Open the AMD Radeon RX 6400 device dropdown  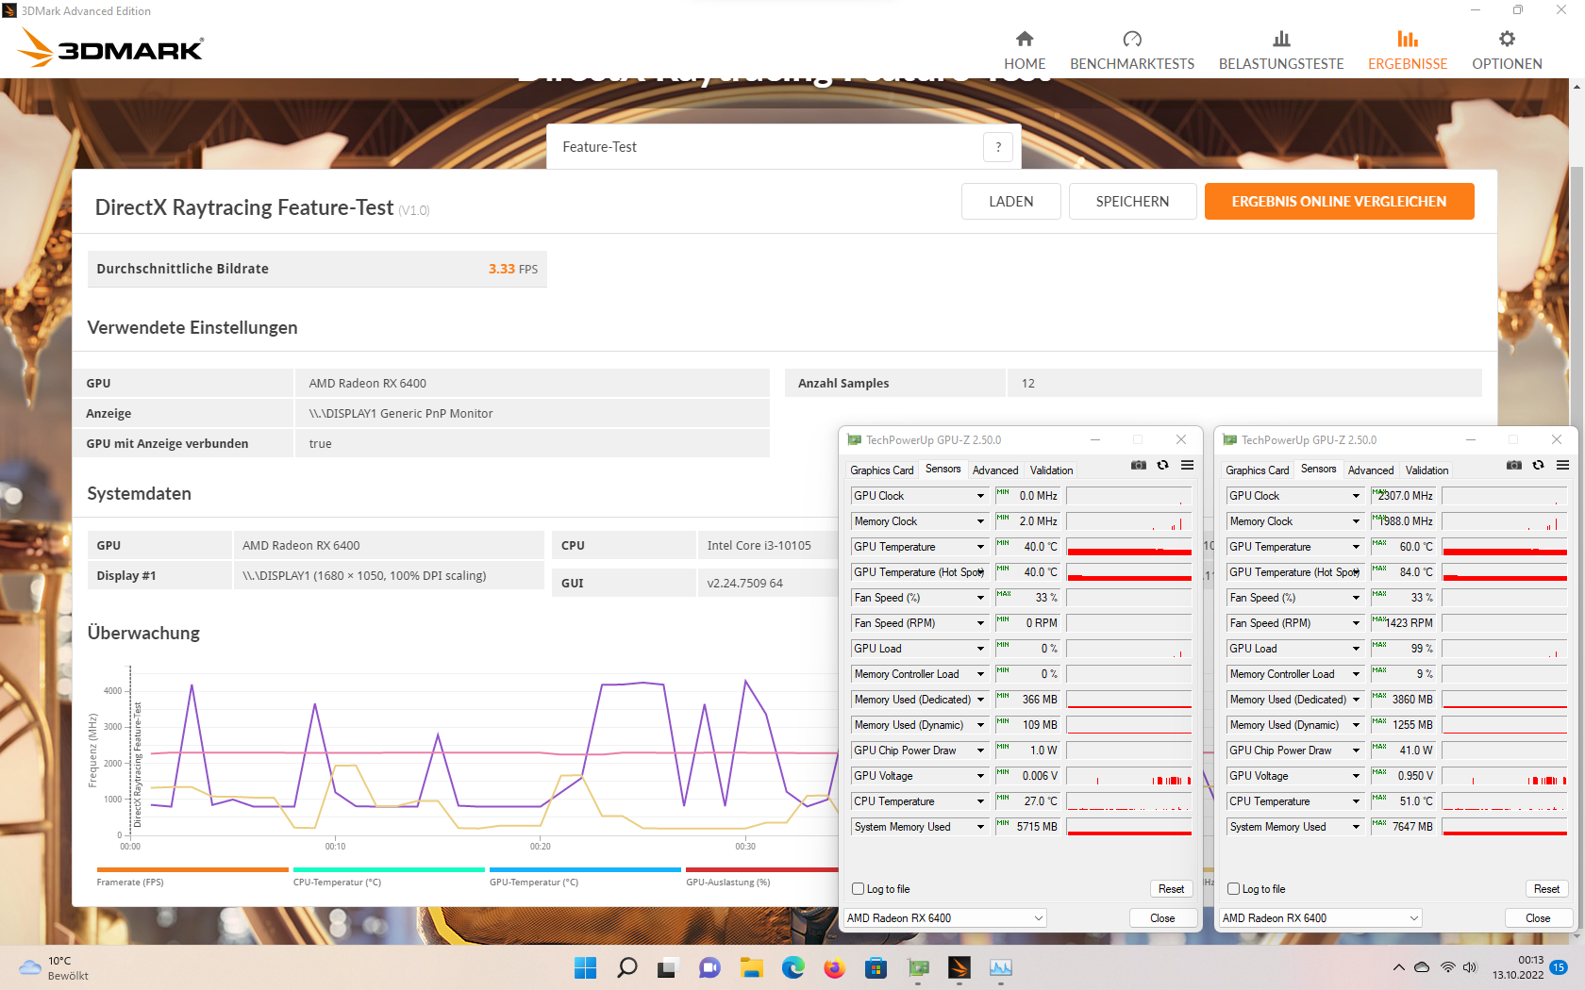[944, 917]
